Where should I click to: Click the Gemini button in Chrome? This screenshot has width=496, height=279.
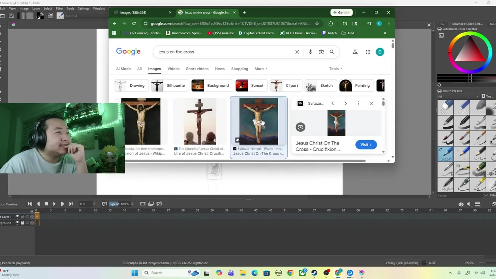341,12
